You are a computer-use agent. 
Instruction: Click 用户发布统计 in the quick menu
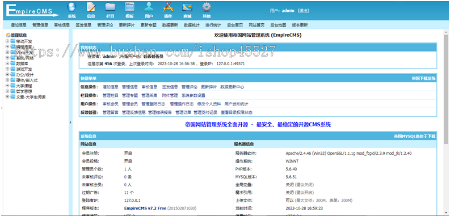(237, 104)
